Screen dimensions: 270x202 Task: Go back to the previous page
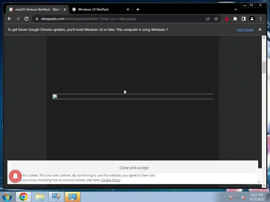[9, 19]
